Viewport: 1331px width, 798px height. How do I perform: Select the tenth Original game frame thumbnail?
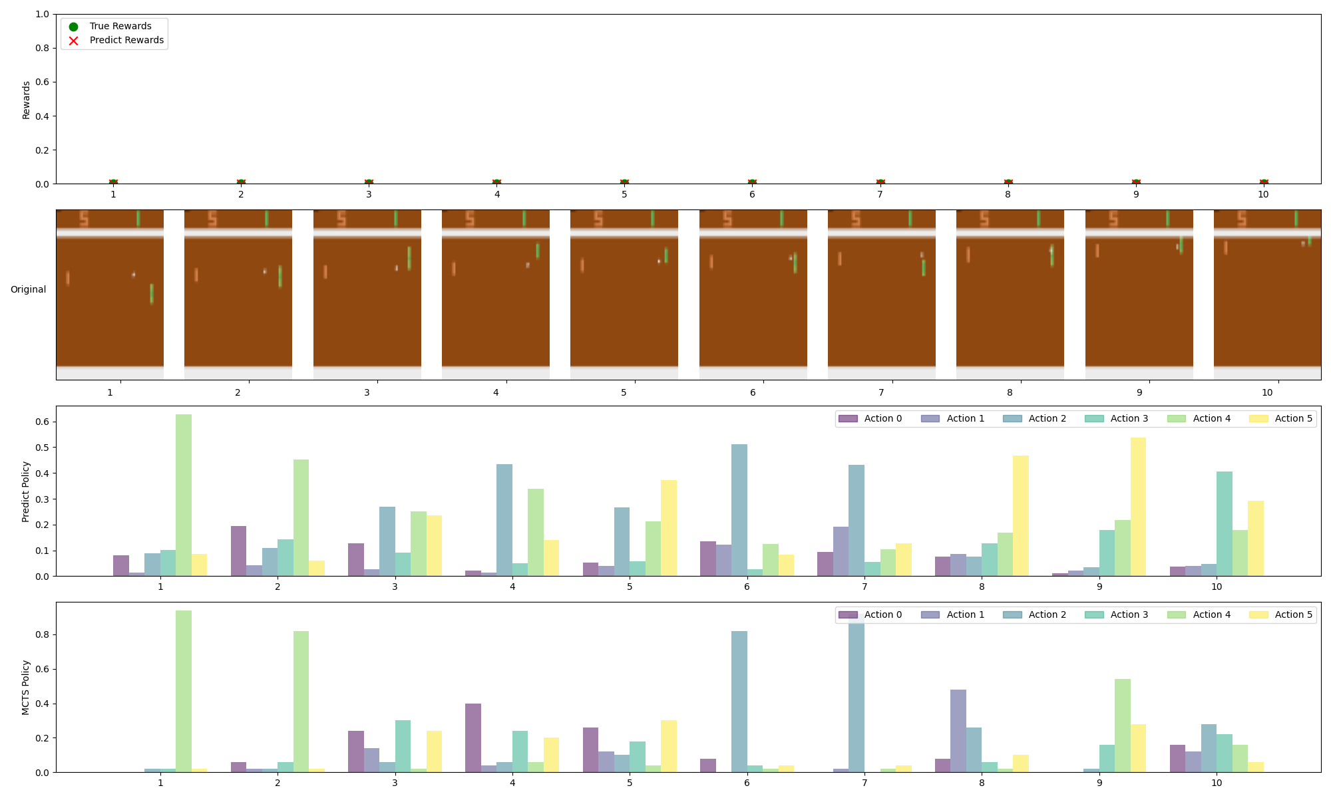pyautogui.click(x=1267, y=295)
